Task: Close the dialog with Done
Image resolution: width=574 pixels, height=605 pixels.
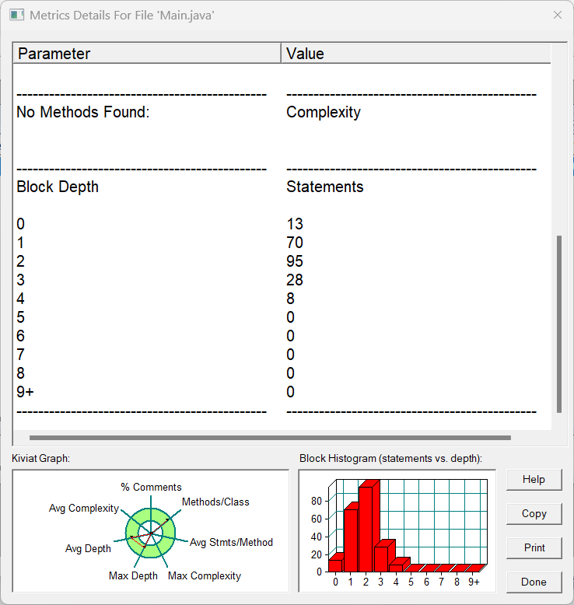Action: click(534, 582)
